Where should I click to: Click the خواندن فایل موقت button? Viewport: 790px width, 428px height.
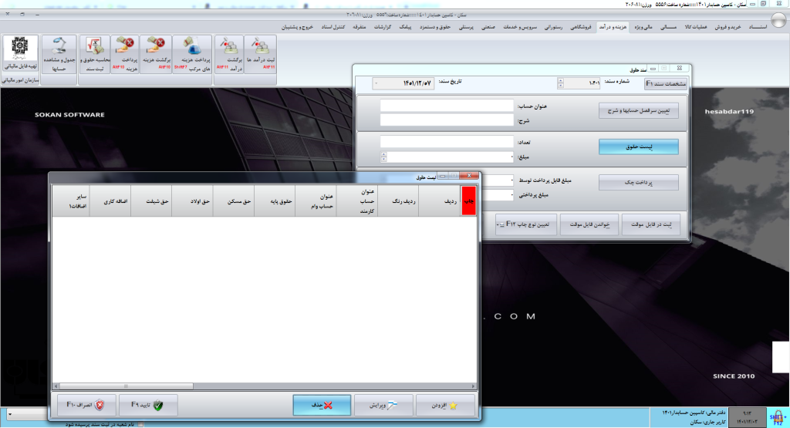coord(589,224)
